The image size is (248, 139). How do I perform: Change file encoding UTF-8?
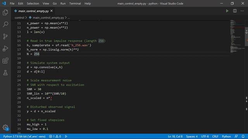coord(205,136)
